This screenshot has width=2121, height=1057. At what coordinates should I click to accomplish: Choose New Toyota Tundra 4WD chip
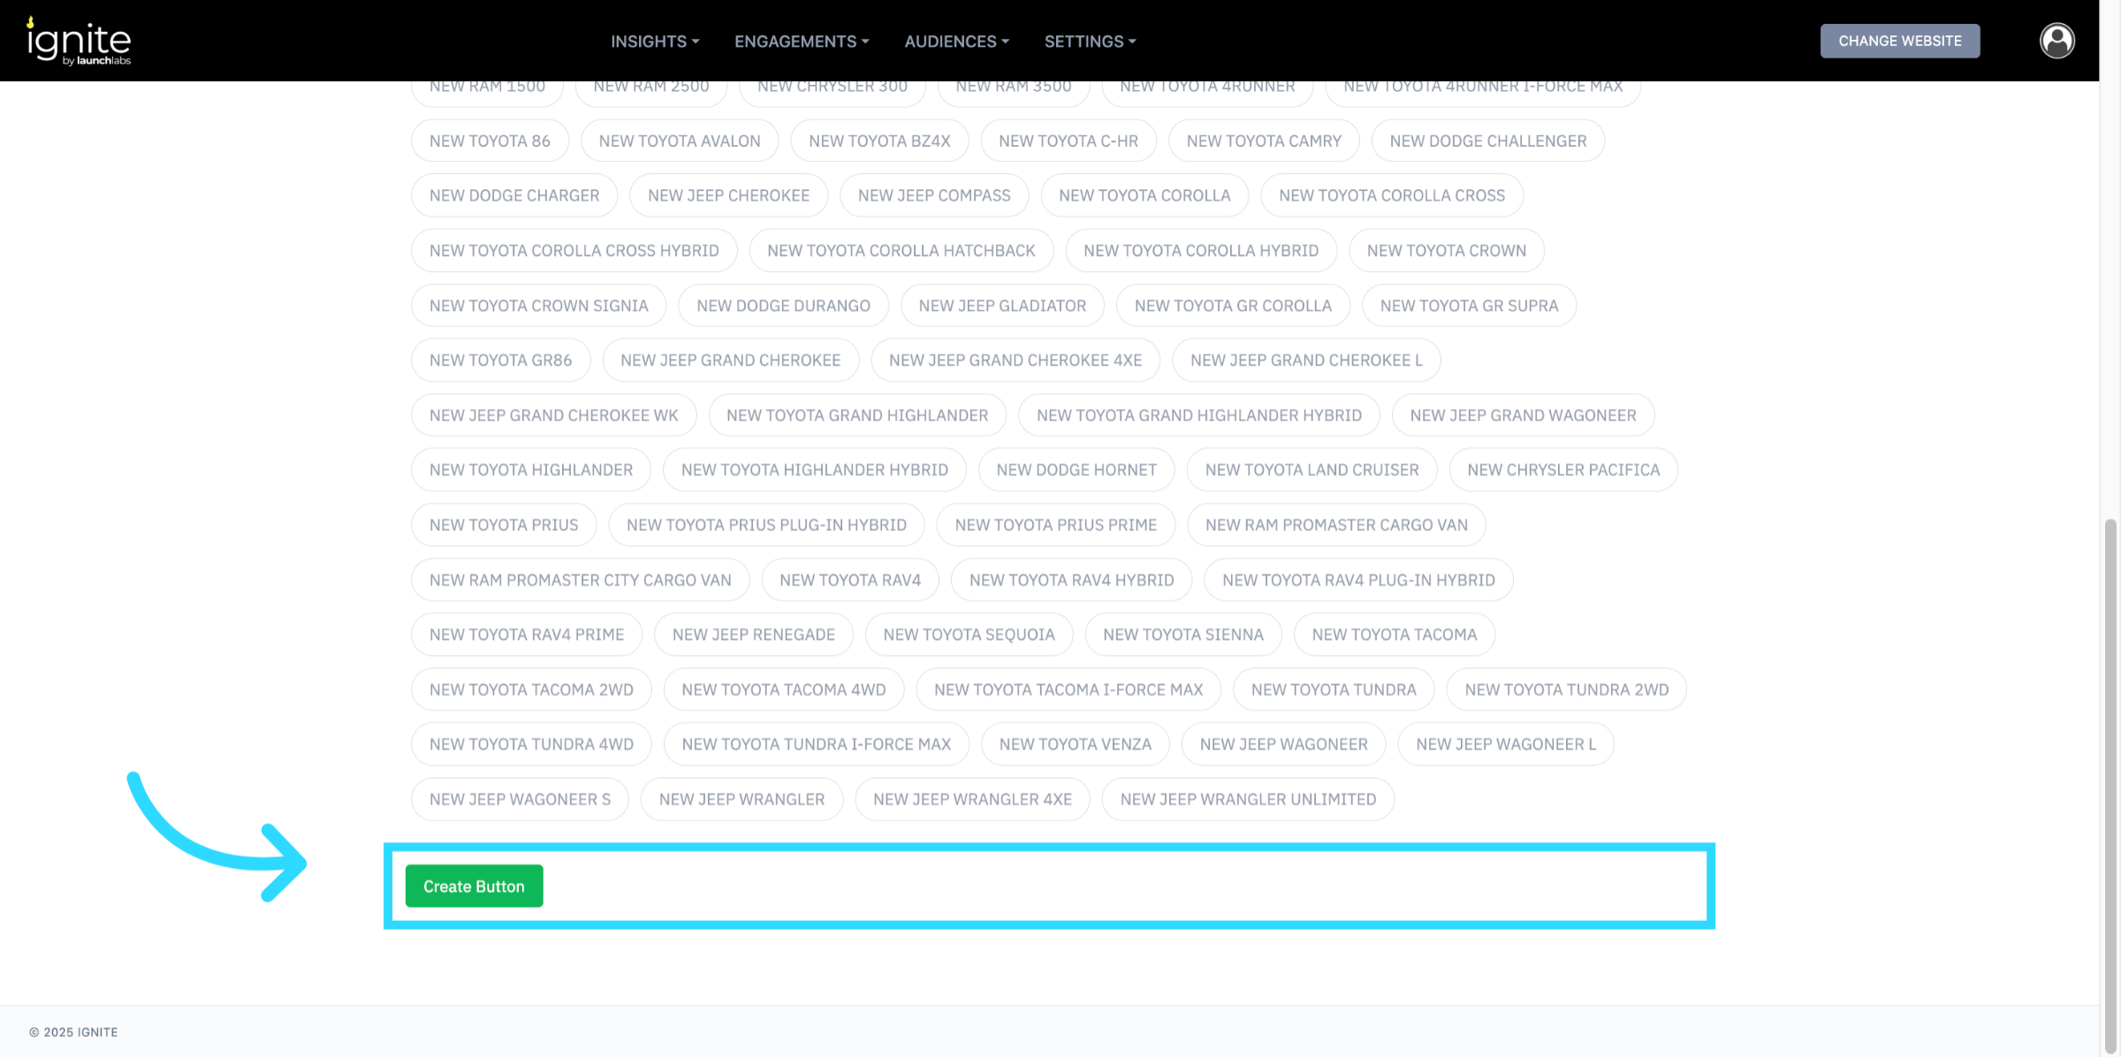531,745
